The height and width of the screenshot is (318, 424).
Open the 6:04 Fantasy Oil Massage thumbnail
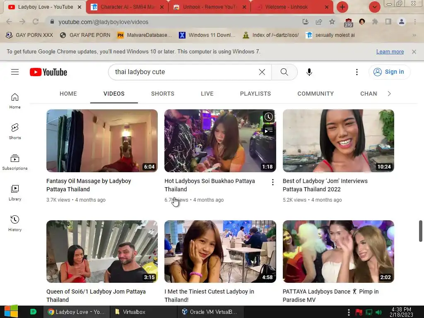tap(102, 141)
